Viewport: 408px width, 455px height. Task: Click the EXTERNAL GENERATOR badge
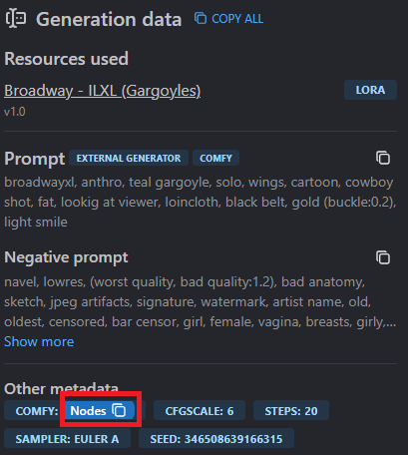click(129, 158)
